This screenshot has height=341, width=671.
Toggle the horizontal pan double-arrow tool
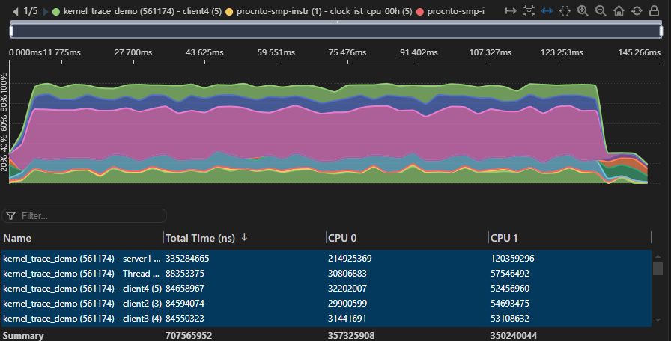pyautogui.click(x=547, y=11)
